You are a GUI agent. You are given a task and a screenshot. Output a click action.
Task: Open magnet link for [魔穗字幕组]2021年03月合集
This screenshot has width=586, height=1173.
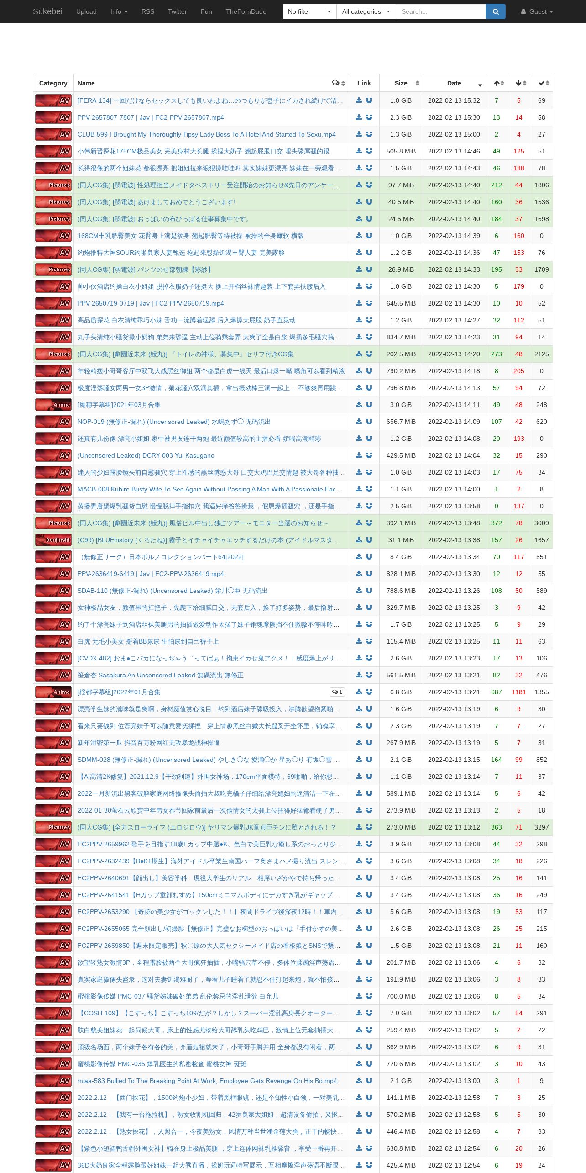(369, 405)
